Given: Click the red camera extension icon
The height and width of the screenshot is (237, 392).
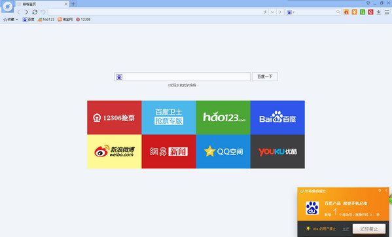Looking at the screenshot, I should pyautogui.click(x=371, y=12).
